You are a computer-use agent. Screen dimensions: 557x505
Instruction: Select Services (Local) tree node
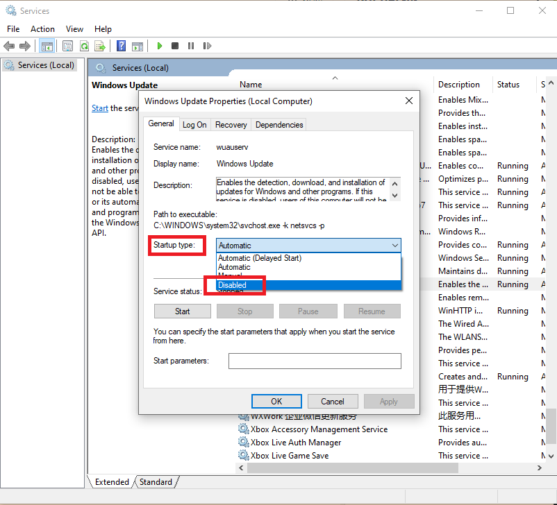coord(39,65)
